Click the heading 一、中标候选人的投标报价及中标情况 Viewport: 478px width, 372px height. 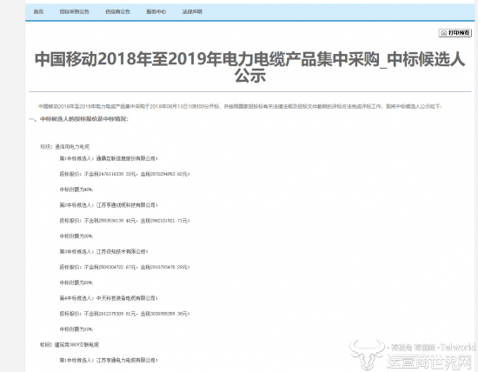(78, 119)
